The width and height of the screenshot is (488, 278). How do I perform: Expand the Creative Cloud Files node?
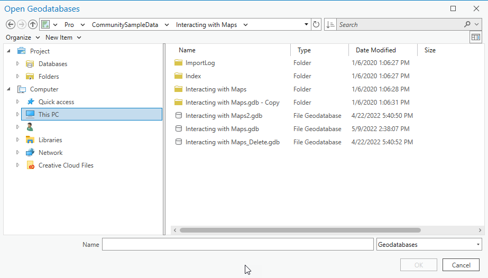[x=18, y=165]
